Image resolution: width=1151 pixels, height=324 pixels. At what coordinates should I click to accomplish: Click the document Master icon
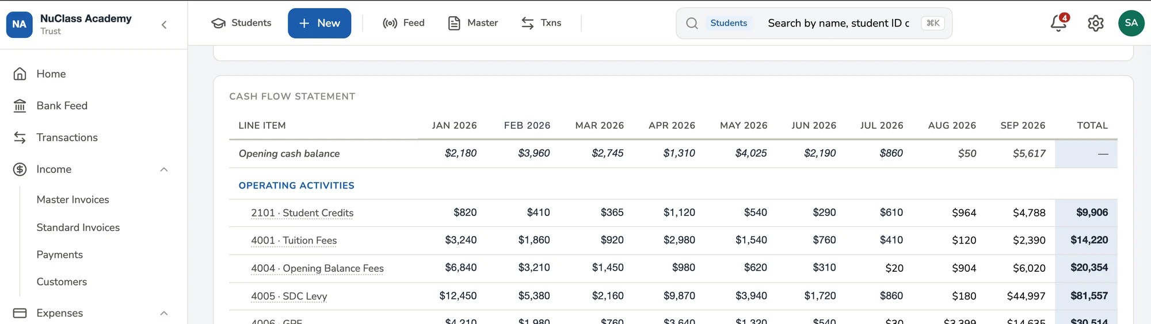click(x=454, y=23)
